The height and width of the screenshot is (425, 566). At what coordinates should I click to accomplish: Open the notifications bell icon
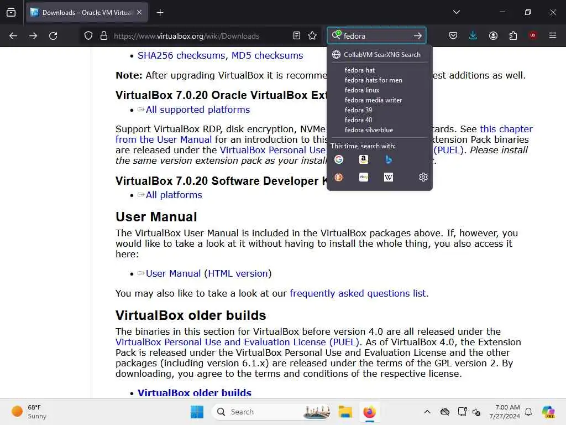(x=528, y=412)
